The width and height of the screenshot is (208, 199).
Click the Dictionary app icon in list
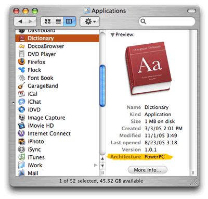22,38
